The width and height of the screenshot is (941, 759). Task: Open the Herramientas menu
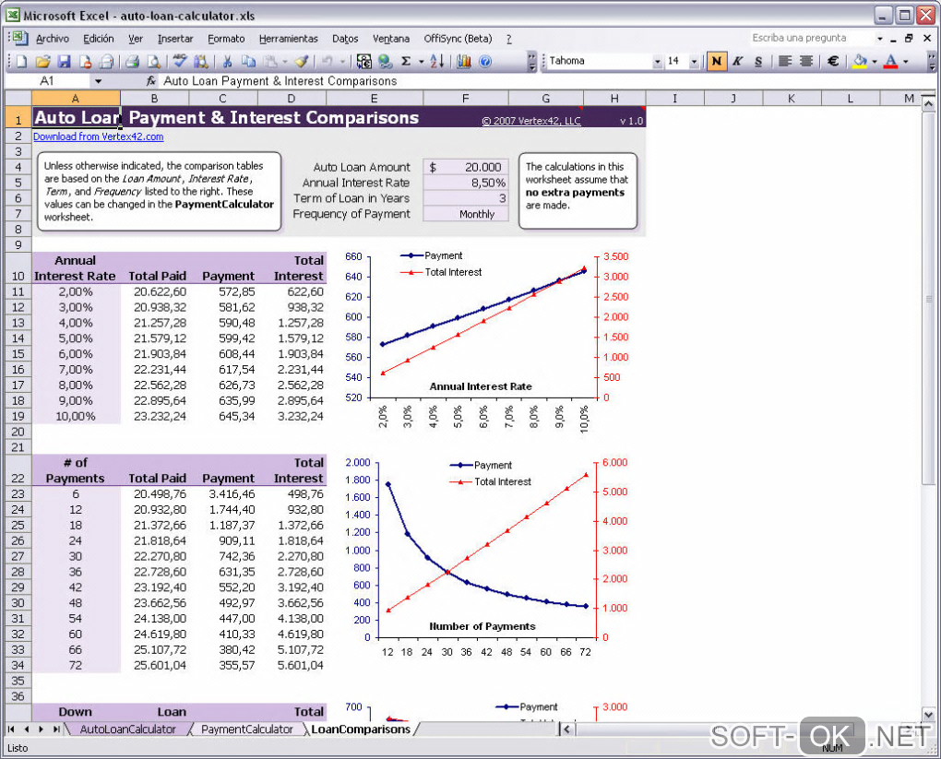click(289, 39)
